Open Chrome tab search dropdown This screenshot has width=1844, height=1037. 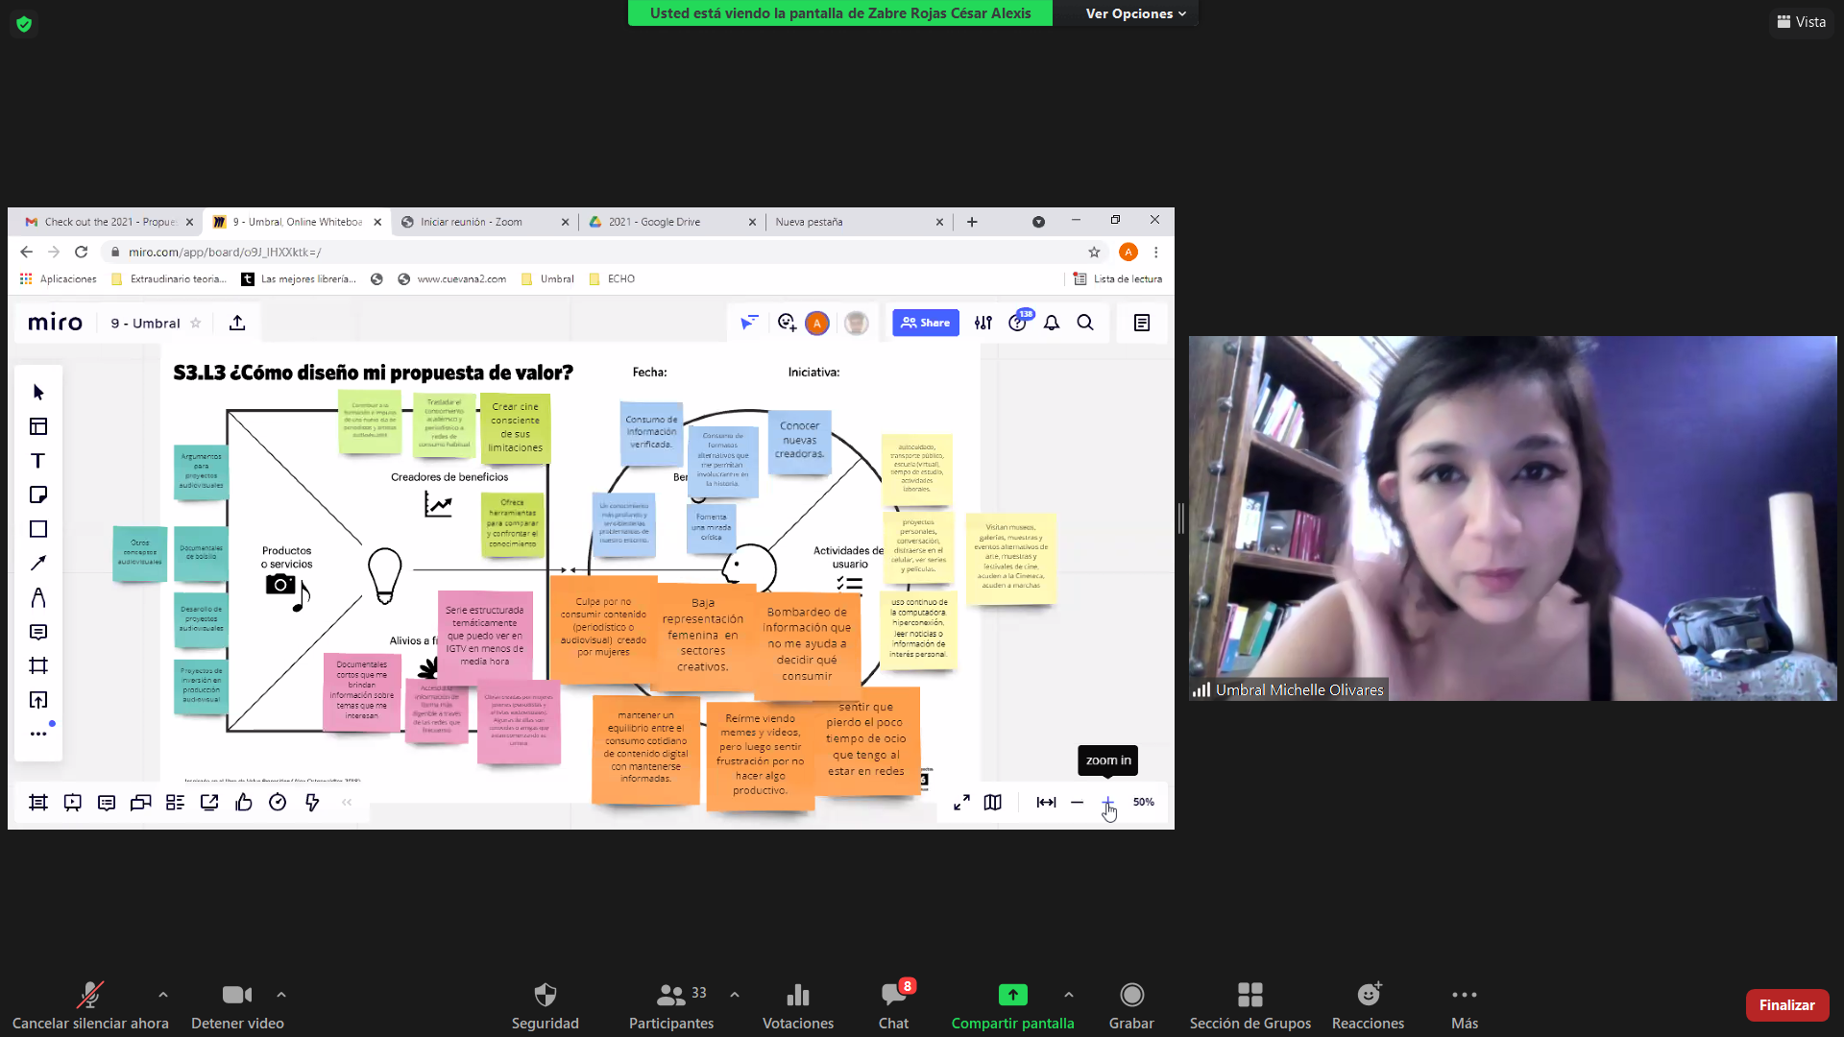[x=1038, y=222]
